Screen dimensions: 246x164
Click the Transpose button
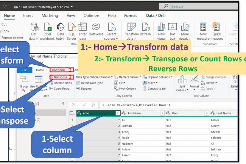pyautogui.click(x=60, y=77)
